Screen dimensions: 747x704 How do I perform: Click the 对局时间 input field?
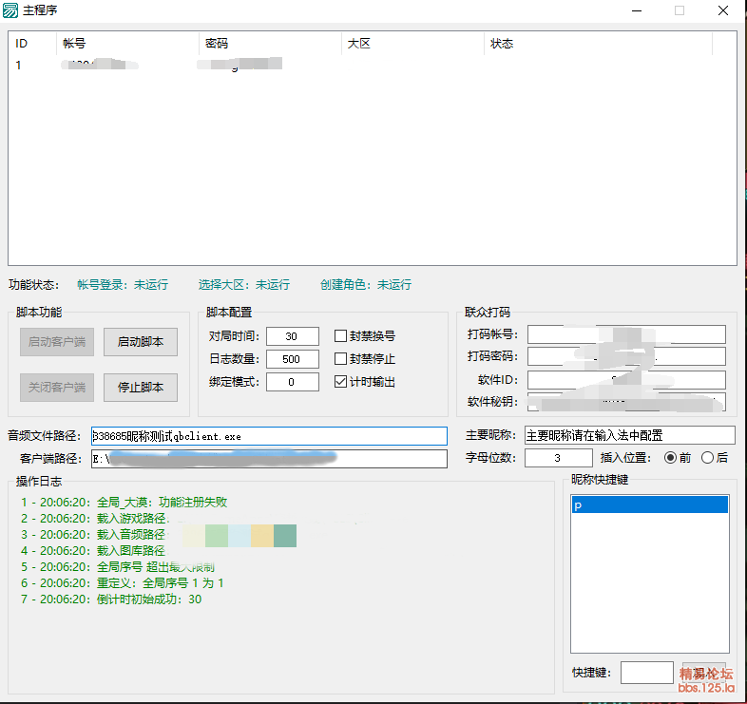(293, 336)
